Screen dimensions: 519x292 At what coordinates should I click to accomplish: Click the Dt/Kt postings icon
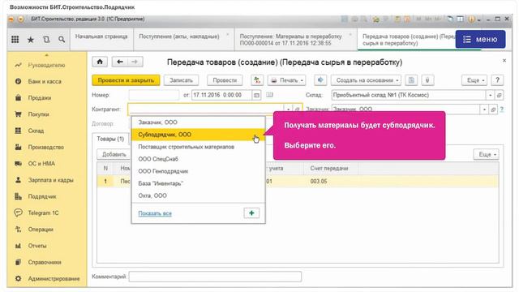coord(257,80)
